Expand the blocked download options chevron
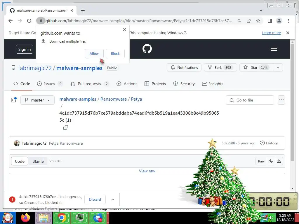Image resolution: width=299 pixels, height=224 pixels. (113, 199)
